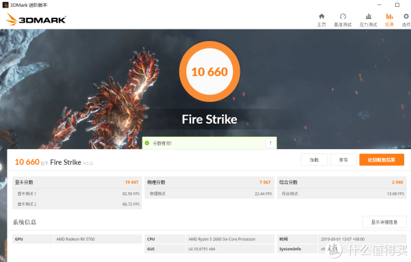
Task: Click the AMD Radeon RX 5700 GPU field
Action: point(98,239)
